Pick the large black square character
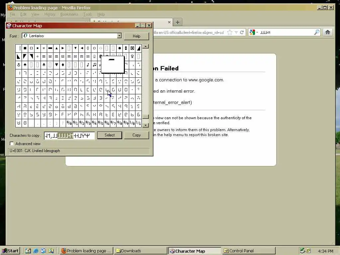340x255 pixels. coord(25,48)
